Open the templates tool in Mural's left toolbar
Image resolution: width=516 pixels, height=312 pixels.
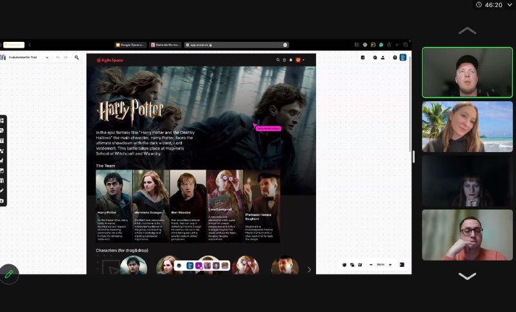pos(2,121)
